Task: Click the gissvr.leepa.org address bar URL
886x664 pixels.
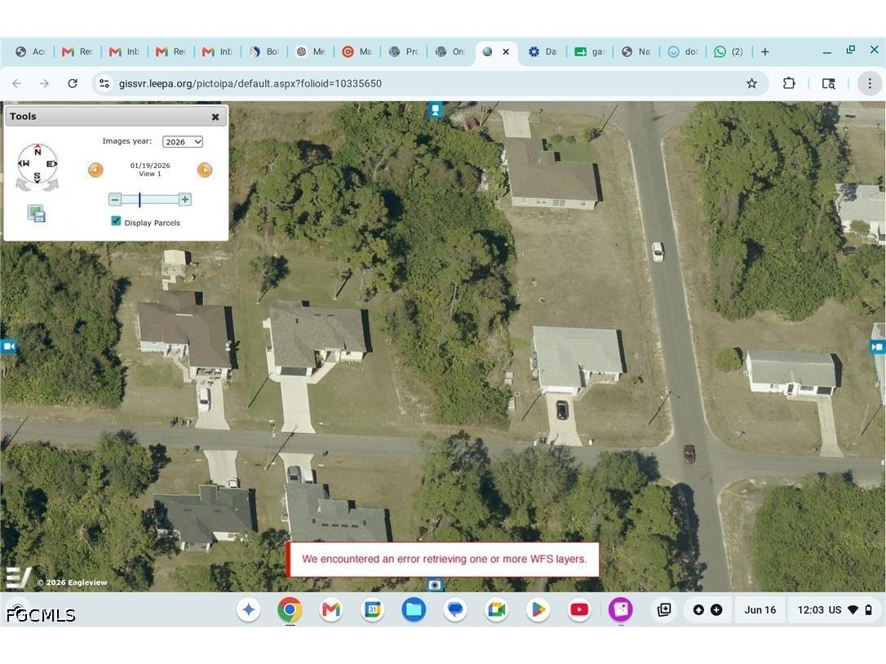Action: pyautogui.click(x=250, y=84)
